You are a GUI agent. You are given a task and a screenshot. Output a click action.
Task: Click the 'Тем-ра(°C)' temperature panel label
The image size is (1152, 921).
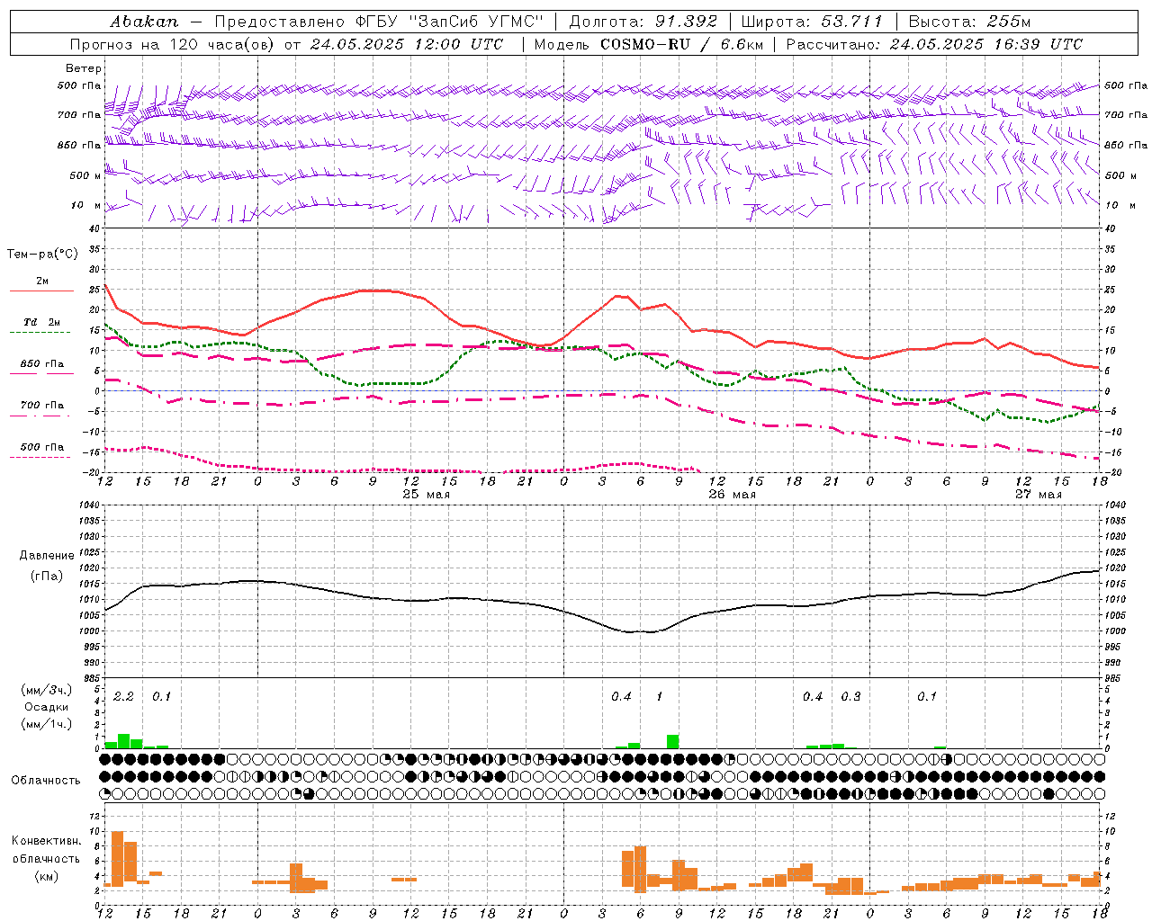point(42,255)
